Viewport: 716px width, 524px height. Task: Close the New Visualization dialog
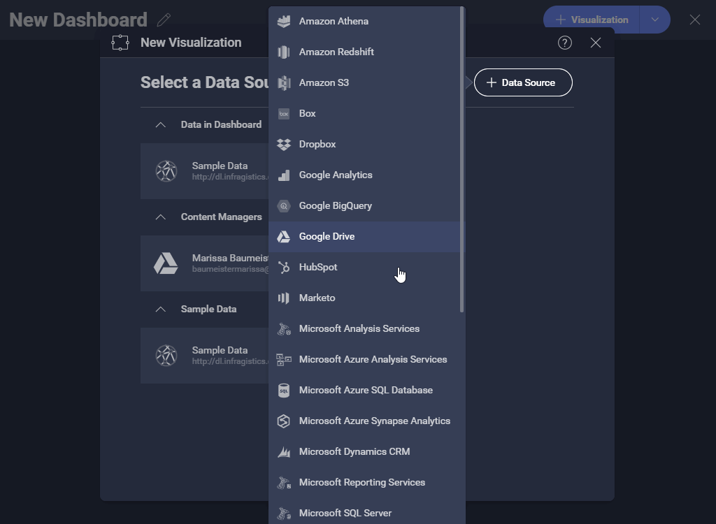(x=596, y=43)
